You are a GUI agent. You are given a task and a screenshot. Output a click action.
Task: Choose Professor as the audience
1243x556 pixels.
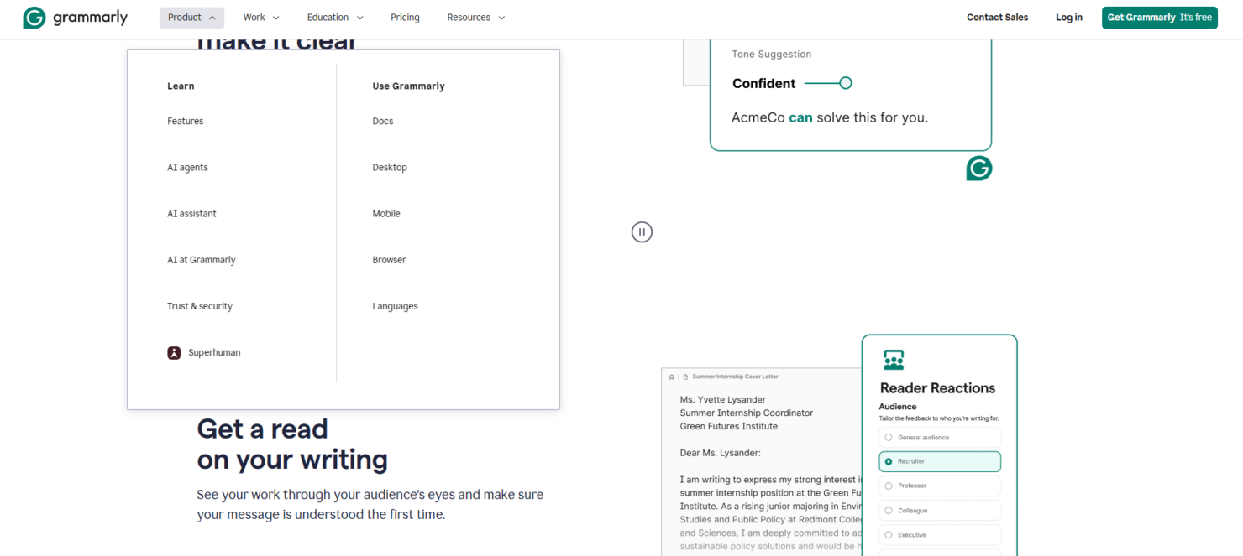(939, 486)
